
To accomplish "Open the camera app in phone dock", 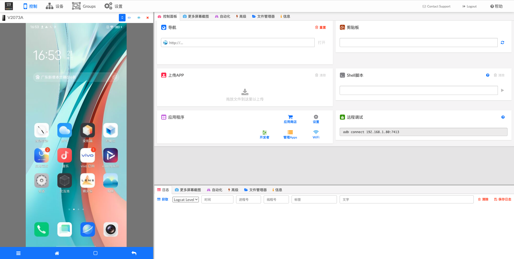I will 111,229.
